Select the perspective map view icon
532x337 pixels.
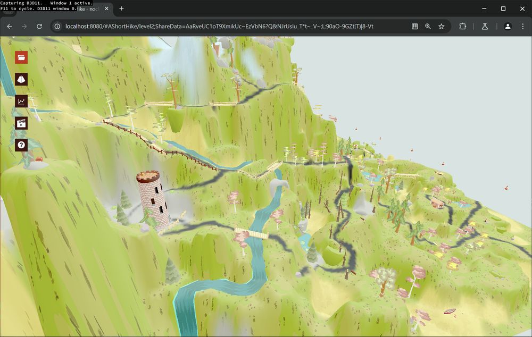click(21, 79)
